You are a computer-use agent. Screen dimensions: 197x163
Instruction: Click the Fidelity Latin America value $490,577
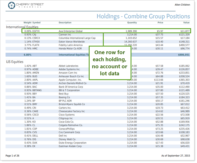(184, 45)
